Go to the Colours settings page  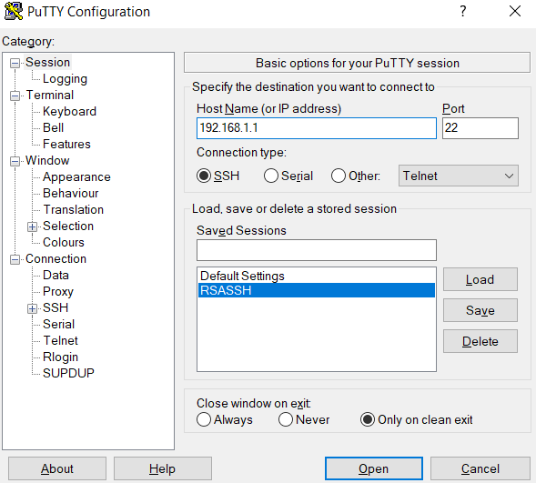pyautogui.click(x=63, y=243)
